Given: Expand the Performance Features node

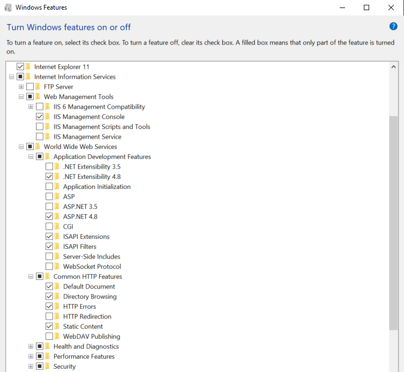Looking at the screenshot, I should point(31,356).
